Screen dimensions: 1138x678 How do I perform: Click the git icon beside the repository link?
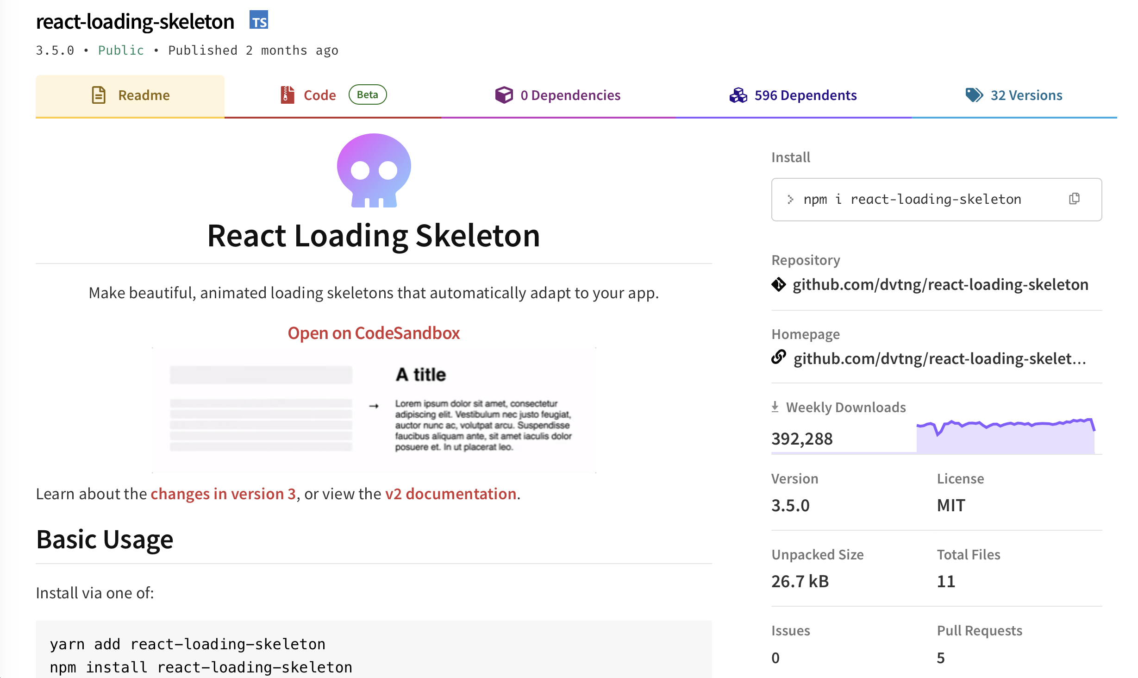click(779, 284)
